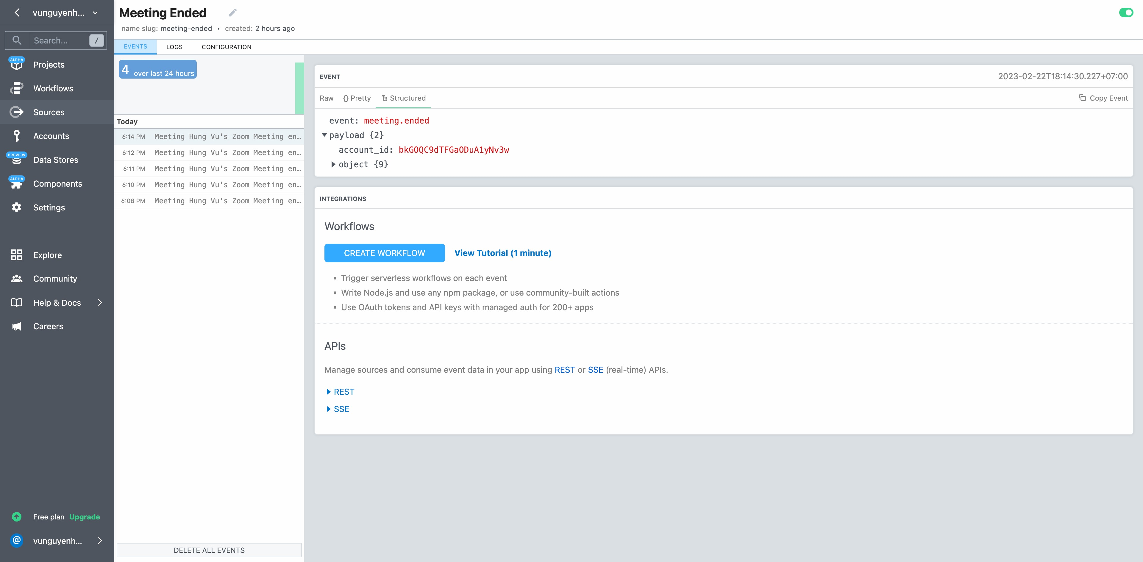Click the CREATE WORKFLOW button
Screen dimensions: 1143x562
384,253
